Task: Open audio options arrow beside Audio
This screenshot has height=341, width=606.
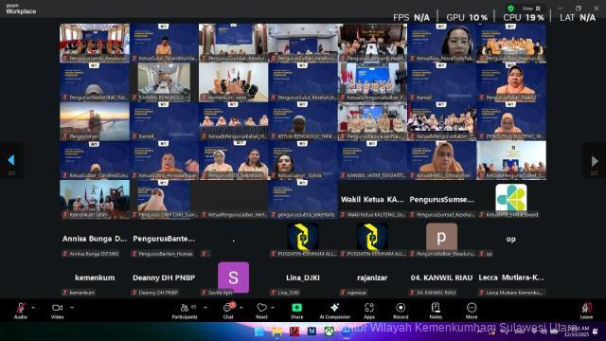Action: 33,308
